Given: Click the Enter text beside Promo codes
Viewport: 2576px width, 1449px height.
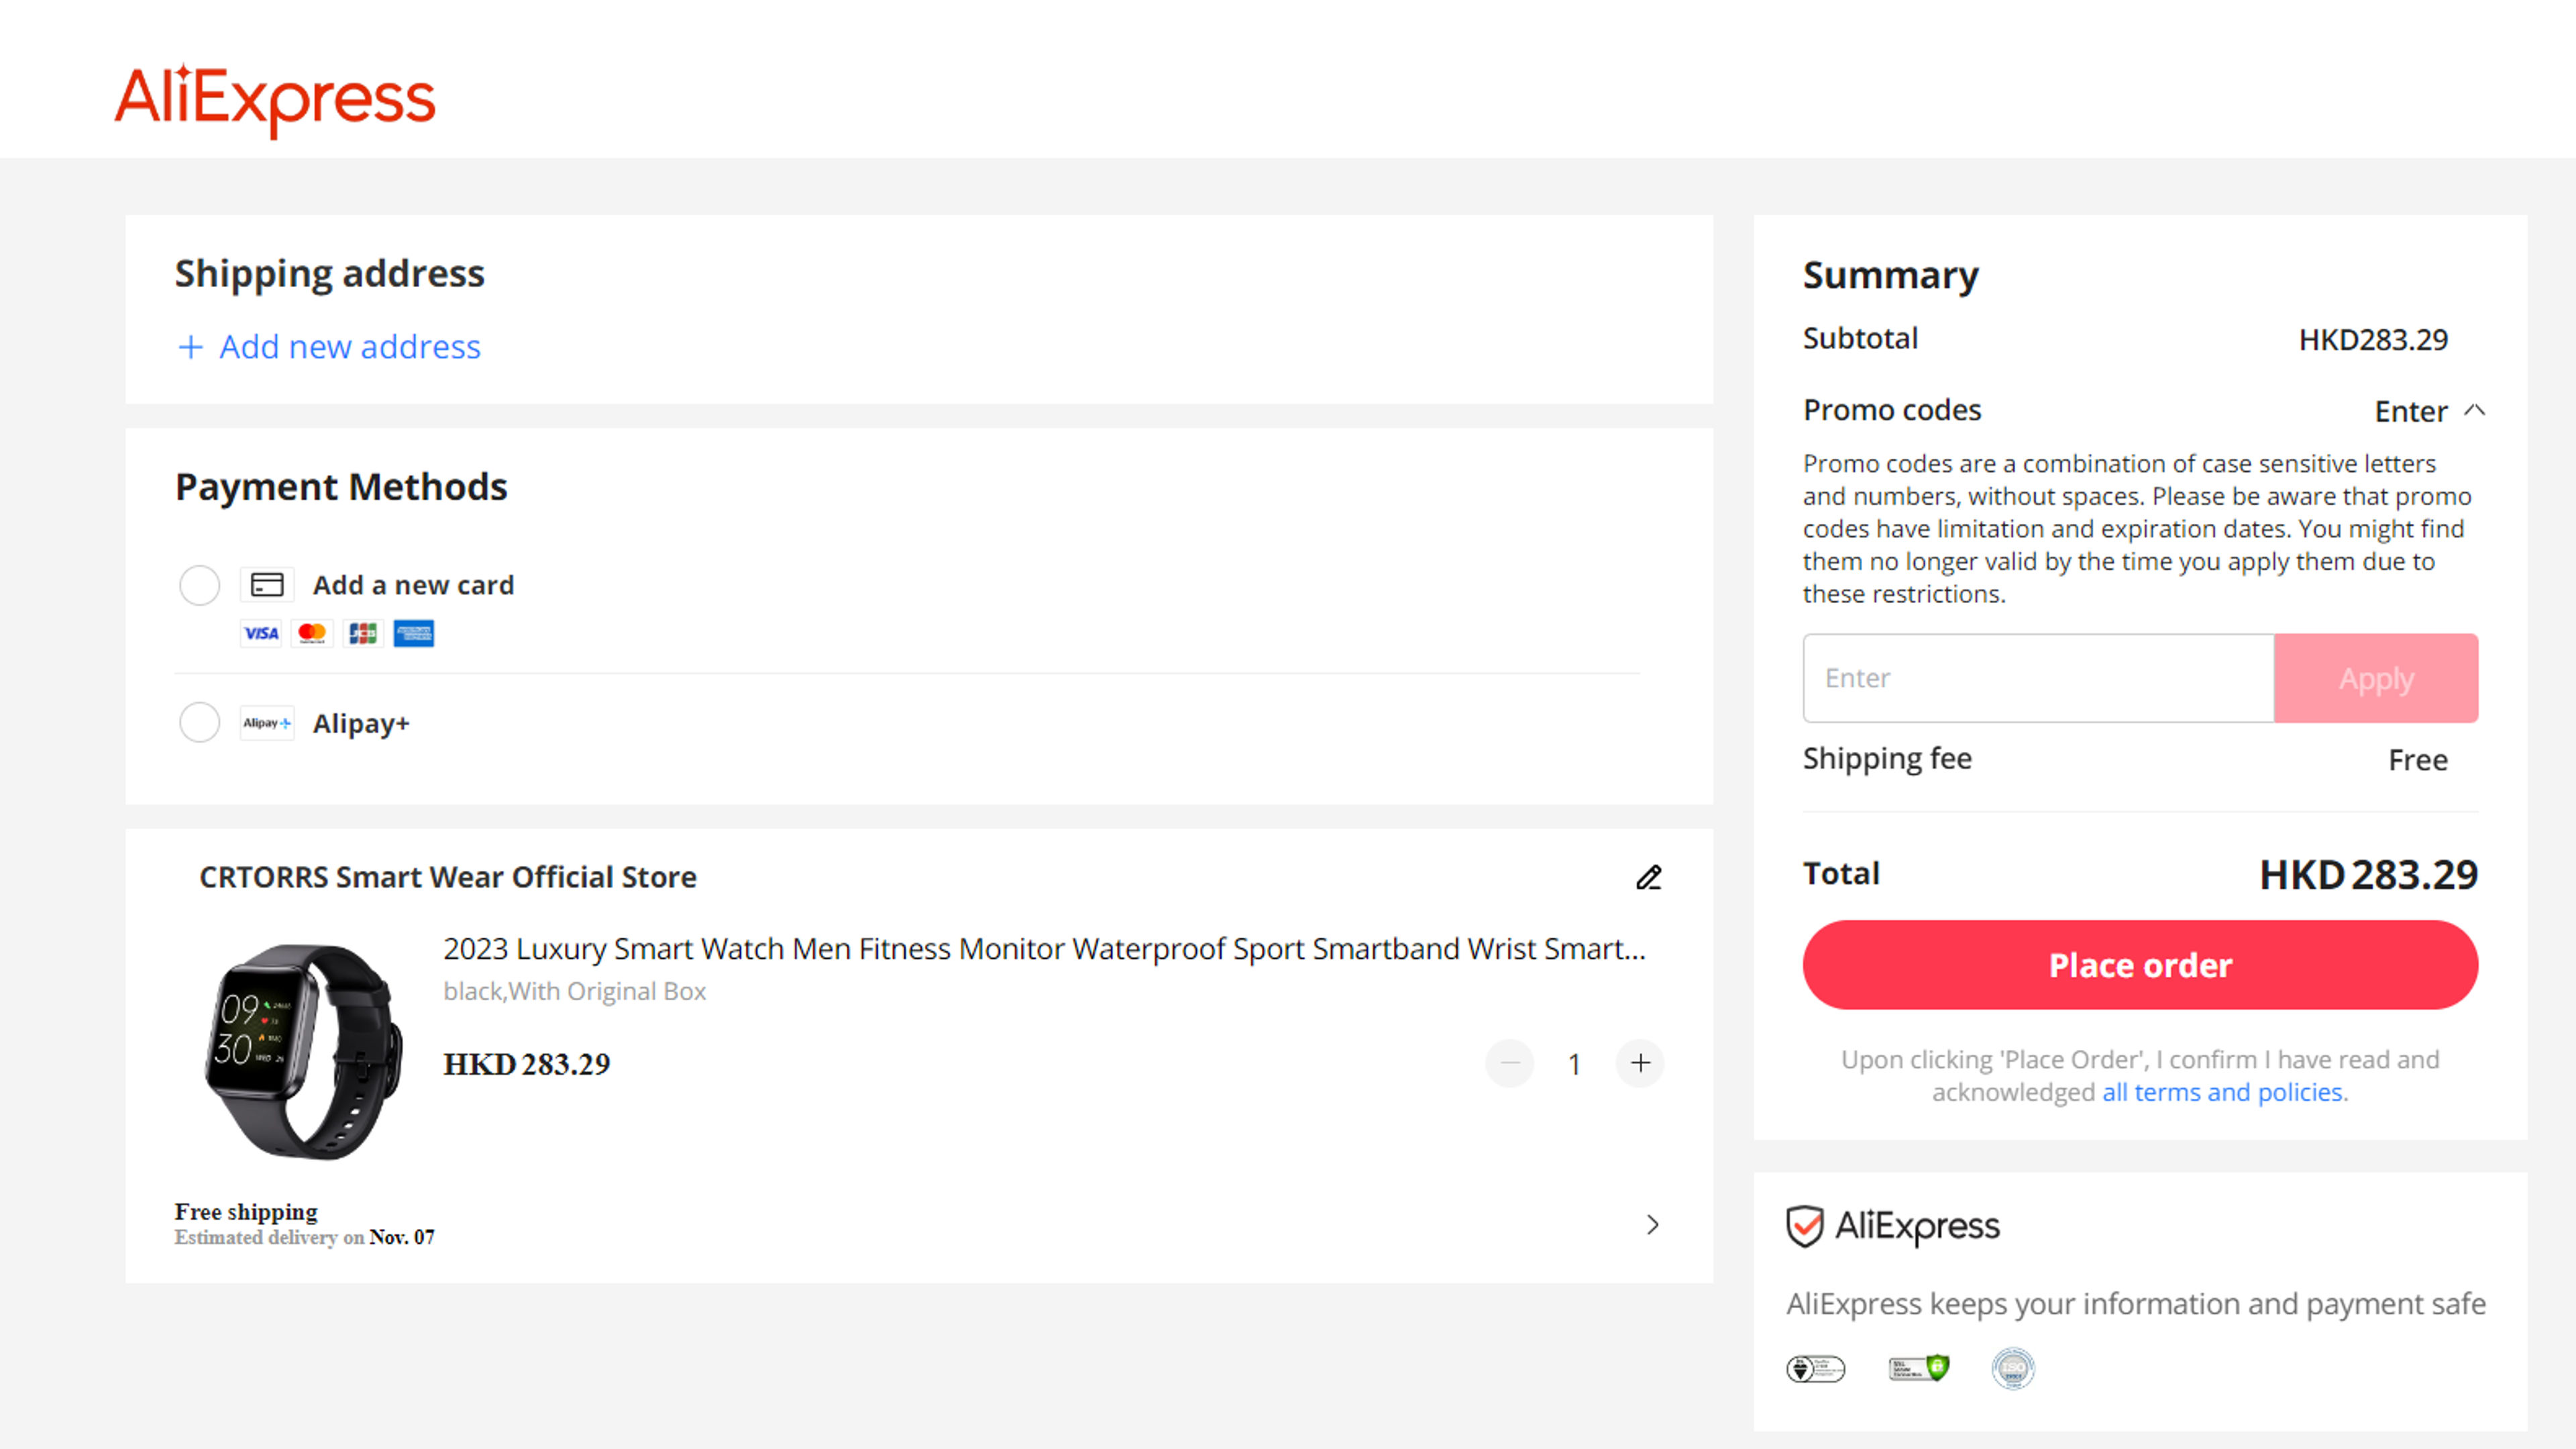Looking at the screenshot, I should click(x=2411, y=411).
